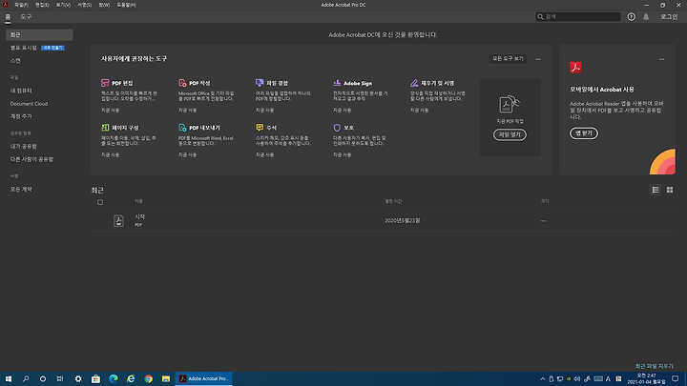Open File Explorer from taskbar
This screenshot has width=687, height=386.
tap(166, 379)
